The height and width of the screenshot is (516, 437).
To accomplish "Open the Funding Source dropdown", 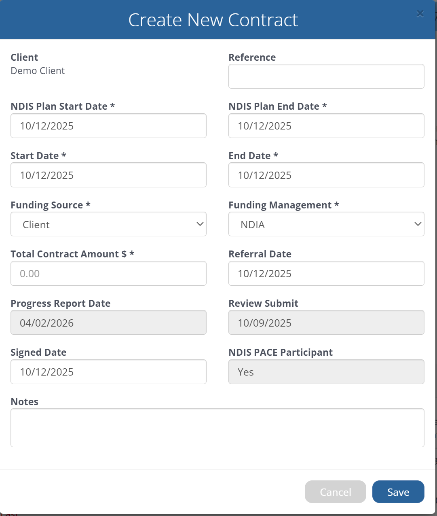I will (x=108, y=224).
